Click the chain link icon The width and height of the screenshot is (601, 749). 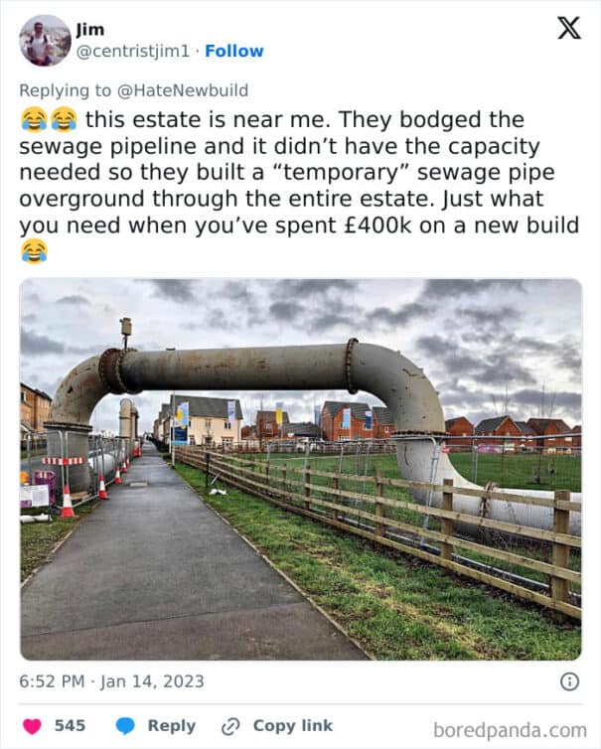[230, 726]
